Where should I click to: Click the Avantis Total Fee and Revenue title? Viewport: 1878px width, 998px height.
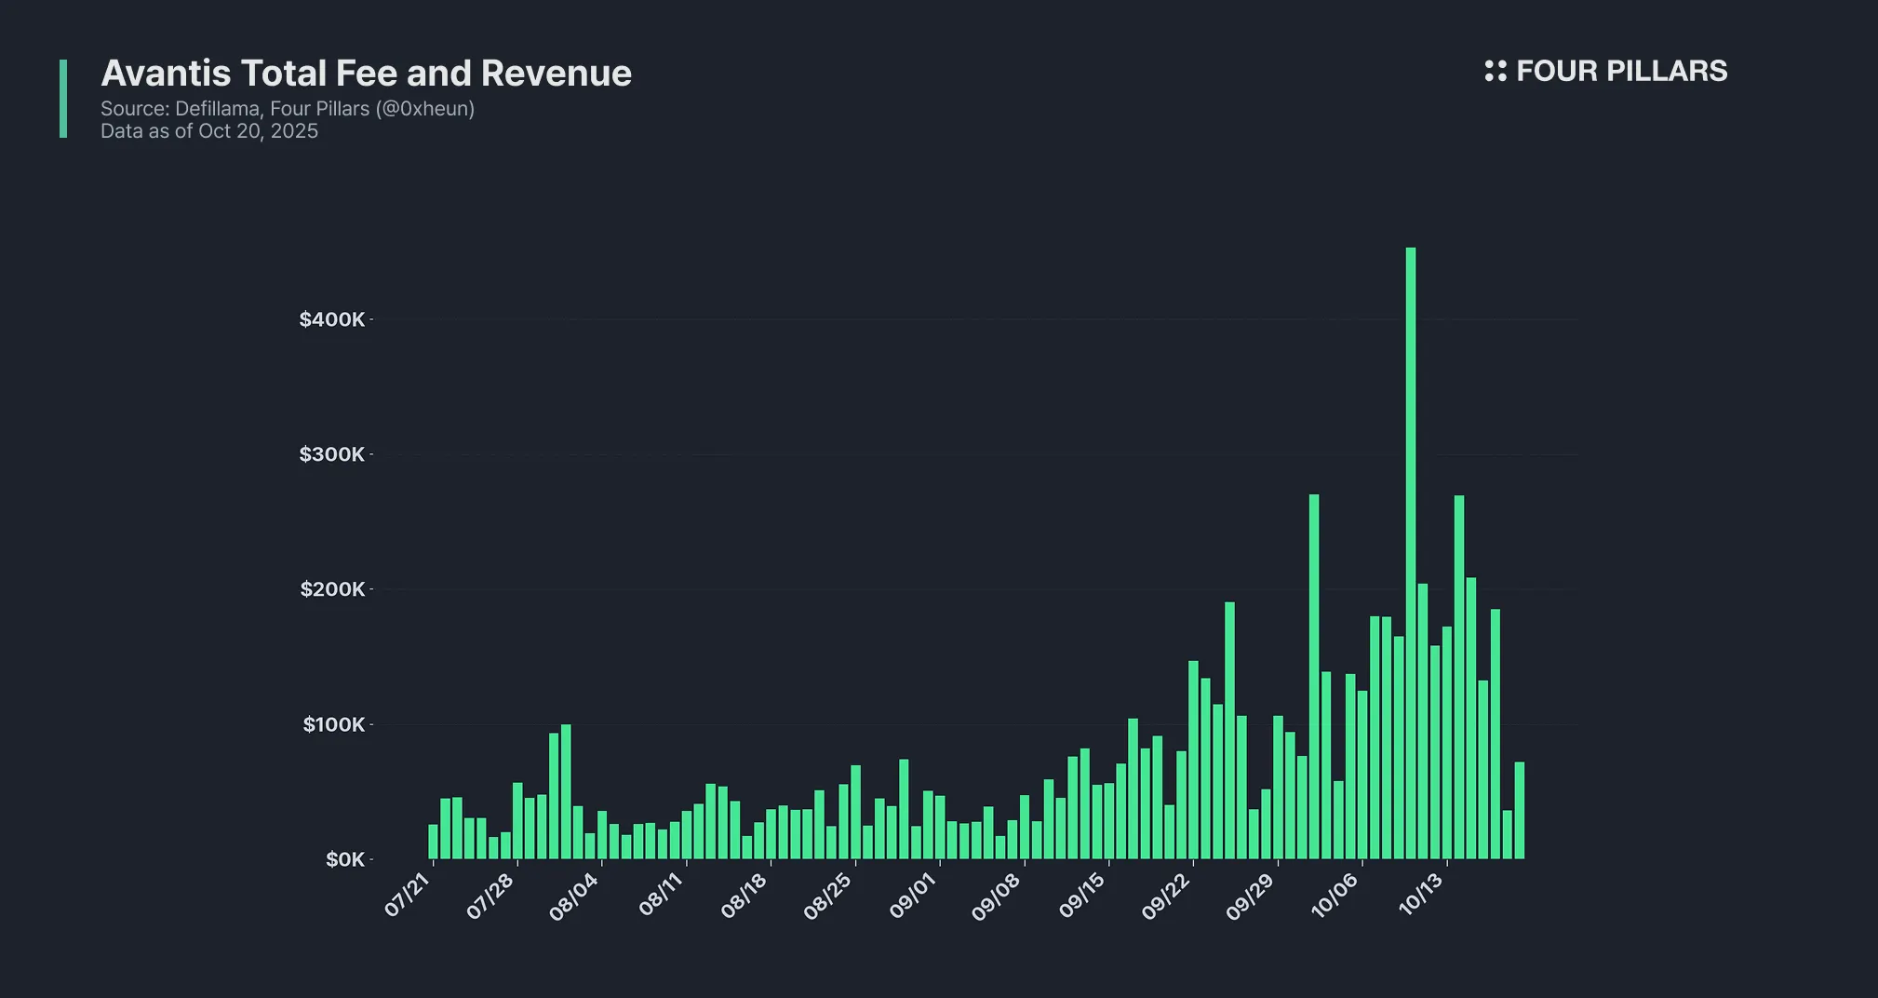pyautogui.click(x=366, y=73)
